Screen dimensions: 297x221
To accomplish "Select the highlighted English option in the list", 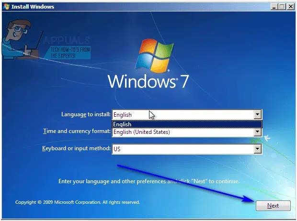I will click(187, 124).
